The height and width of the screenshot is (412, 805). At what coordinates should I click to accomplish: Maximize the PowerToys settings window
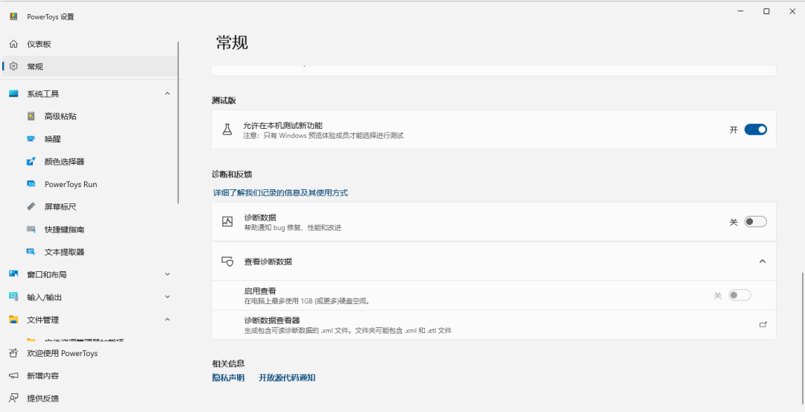coord(766,11)
